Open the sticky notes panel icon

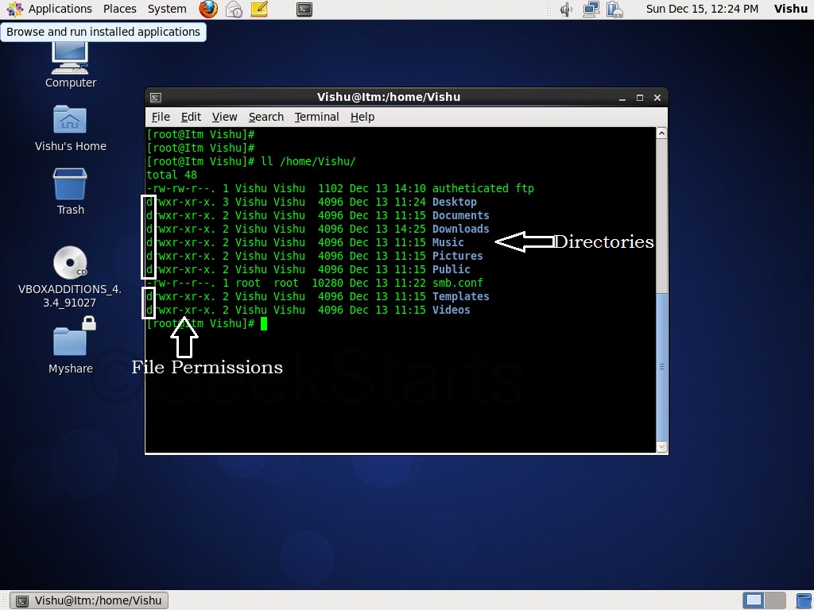(259, 9)
